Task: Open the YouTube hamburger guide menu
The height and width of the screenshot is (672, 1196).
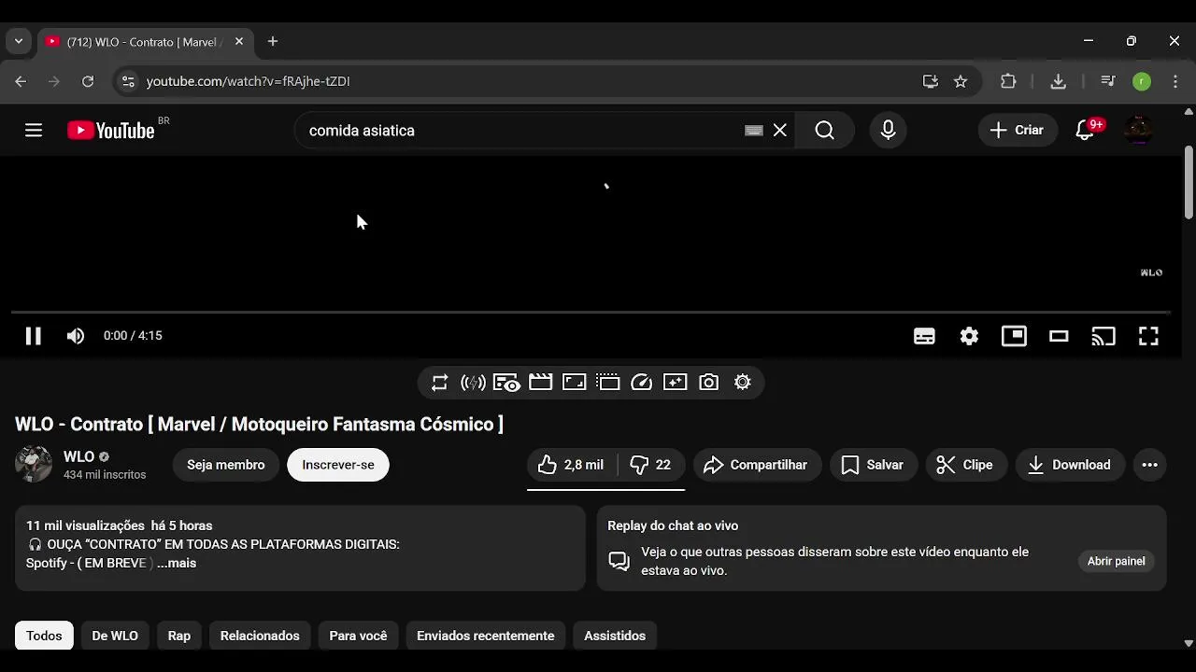Action: point(34,131)
